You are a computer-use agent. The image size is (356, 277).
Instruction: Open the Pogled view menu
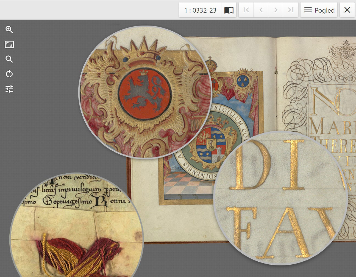coord(319,10)
